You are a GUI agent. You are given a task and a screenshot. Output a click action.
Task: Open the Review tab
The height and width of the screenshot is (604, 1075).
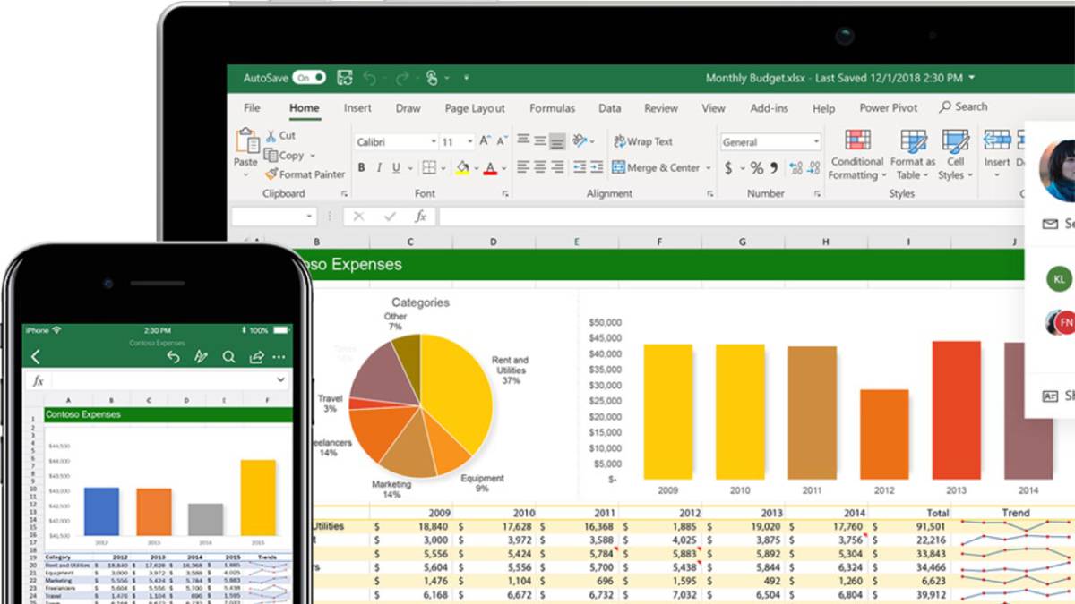pos(661,108)
